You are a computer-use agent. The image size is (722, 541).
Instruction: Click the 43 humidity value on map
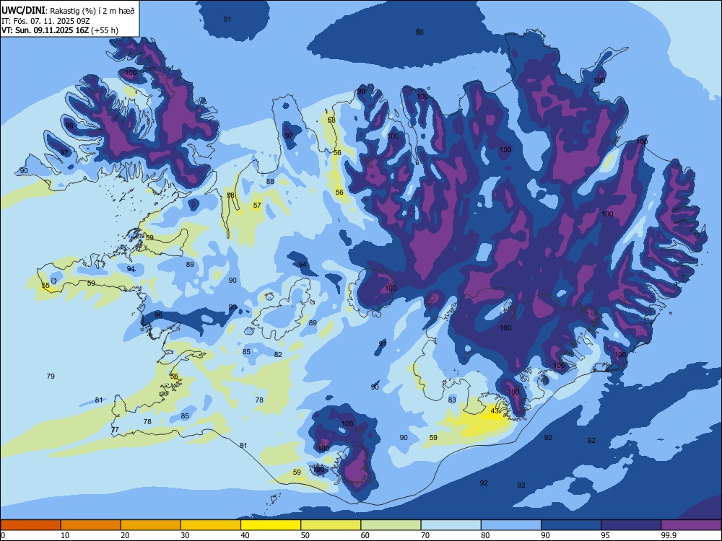pyautogui.click(x=495, y=411)
